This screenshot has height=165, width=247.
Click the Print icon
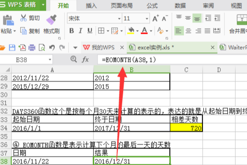pos(32,47)
